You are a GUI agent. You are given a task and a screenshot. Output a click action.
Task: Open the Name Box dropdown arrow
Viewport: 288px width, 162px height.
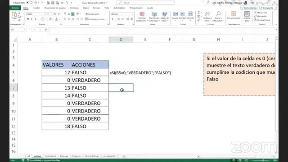[x=25, y=30]
